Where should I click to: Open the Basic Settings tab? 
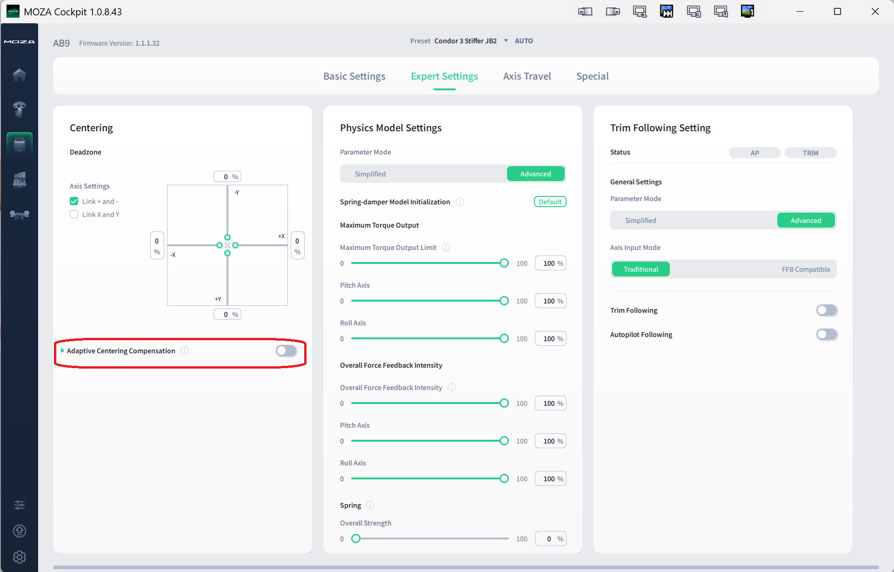coord(354,76)
